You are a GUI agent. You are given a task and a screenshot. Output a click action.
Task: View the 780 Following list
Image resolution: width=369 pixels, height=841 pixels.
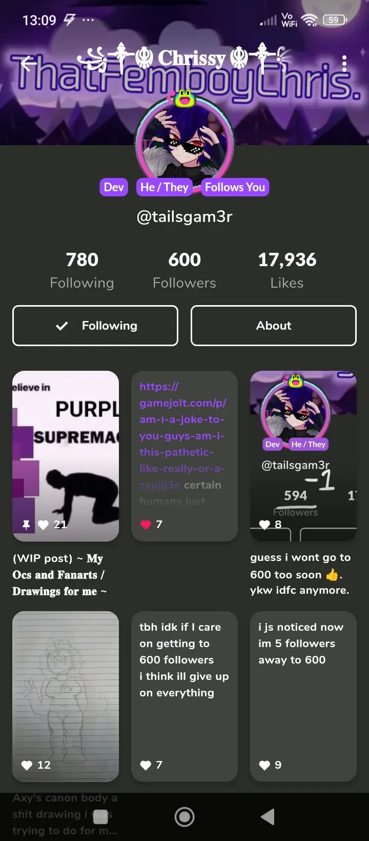[82, 270]
